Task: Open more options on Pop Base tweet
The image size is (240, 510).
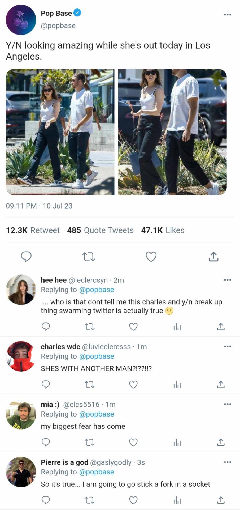Action: pos(227,15)
